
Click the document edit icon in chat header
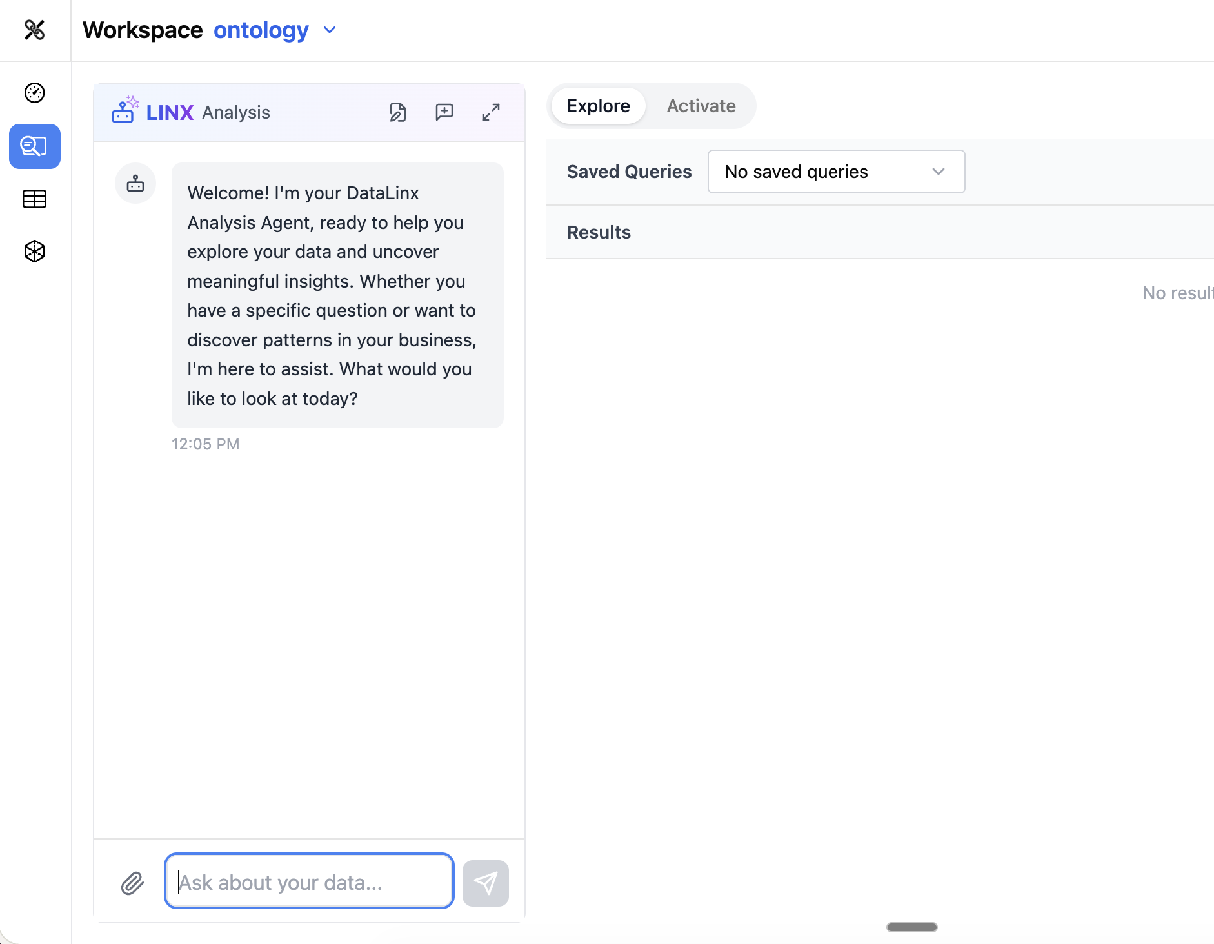[398, 112]
